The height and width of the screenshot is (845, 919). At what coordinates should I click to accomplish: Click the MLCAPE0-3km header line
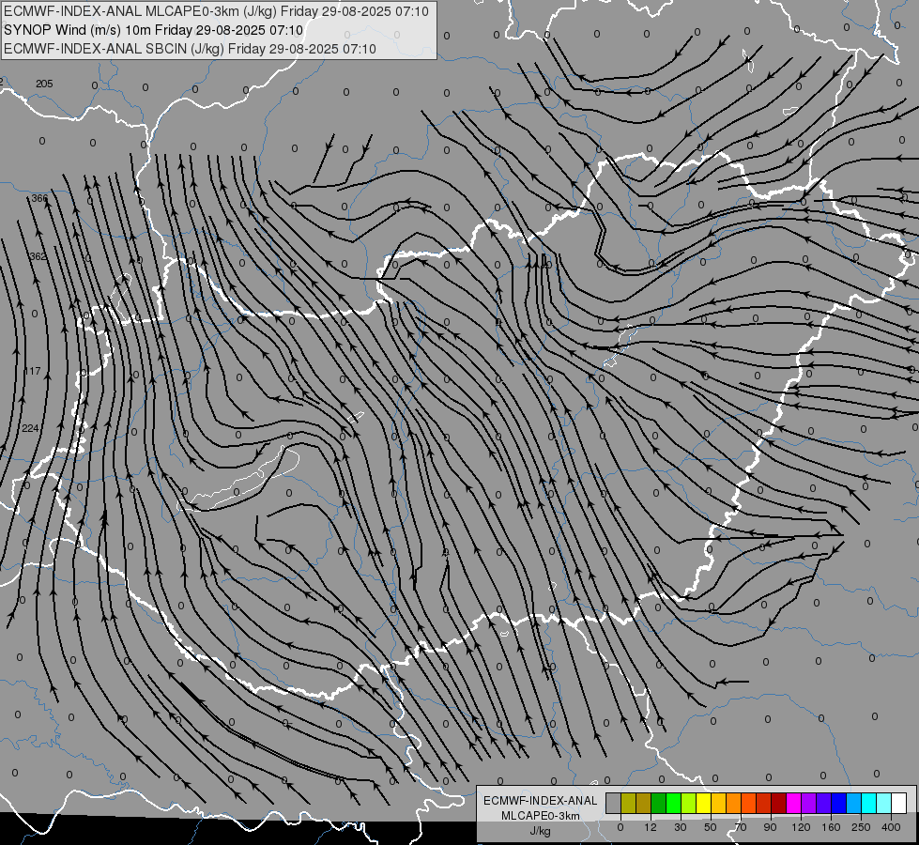click(216, 11)
